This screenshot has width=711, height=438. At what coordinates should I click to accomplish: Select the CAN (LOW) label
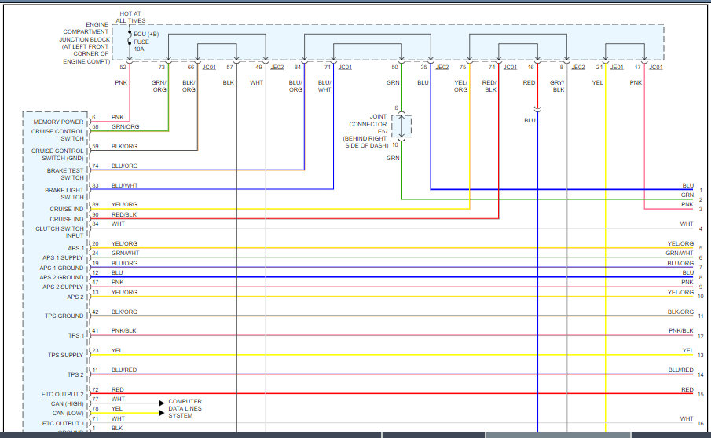pyautogui.click(x=68, y=413)
